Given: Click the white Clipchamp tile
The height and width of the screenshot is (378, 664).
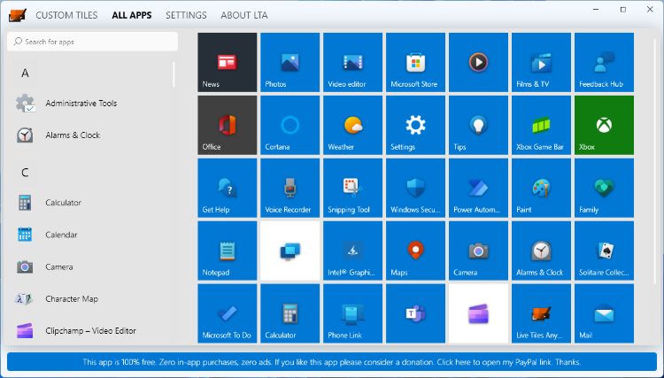Looking at the screenshot, I should coord(478,313).
